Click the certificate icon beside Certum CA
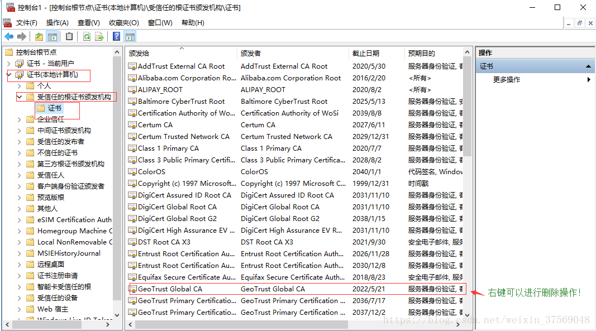The width and height of the screenshot is (596, 331). (x=132, y=125)
